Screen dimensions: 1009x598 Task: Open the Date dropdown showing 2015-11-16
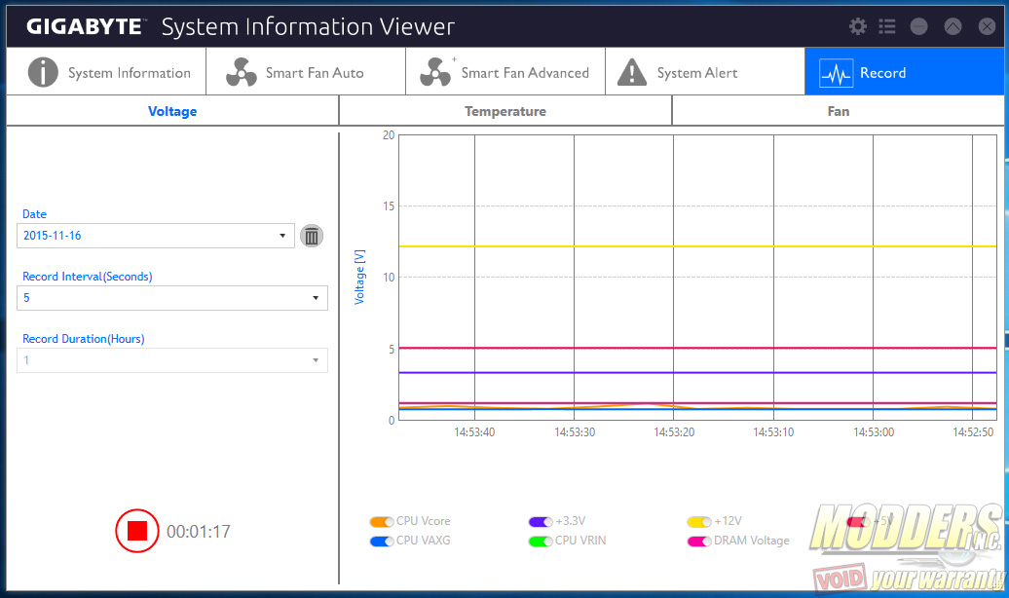156,236
